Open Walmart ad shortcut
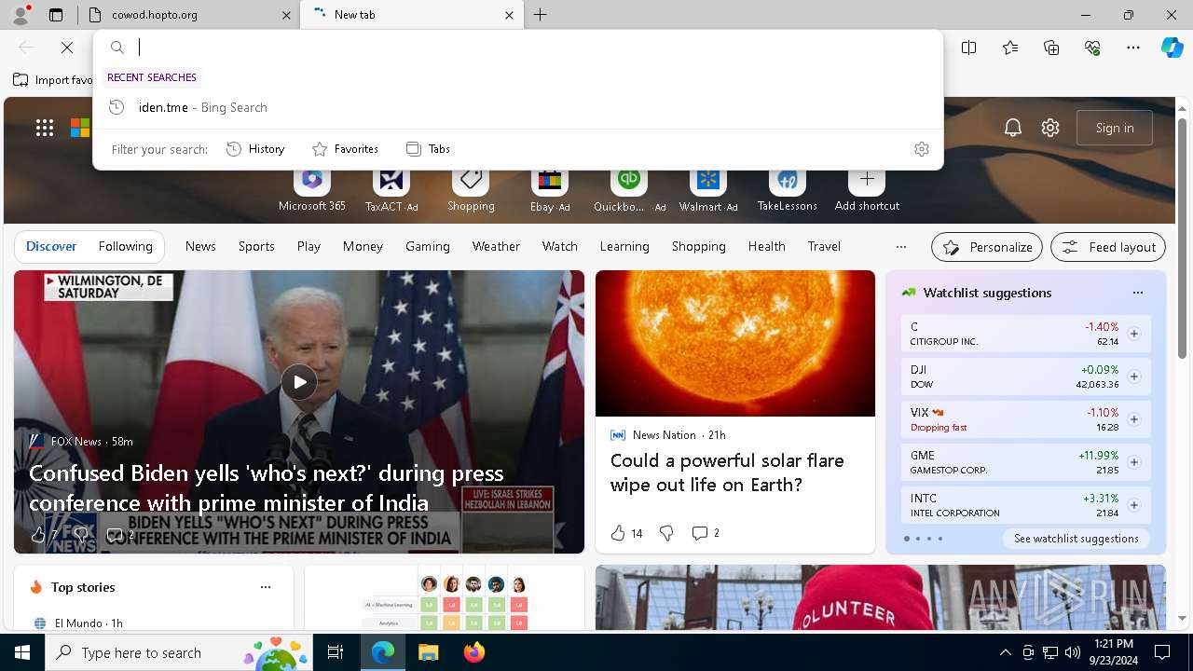The width and height of the screenshot is (1193, 671). pyautogui.click(x=708, y=190)
